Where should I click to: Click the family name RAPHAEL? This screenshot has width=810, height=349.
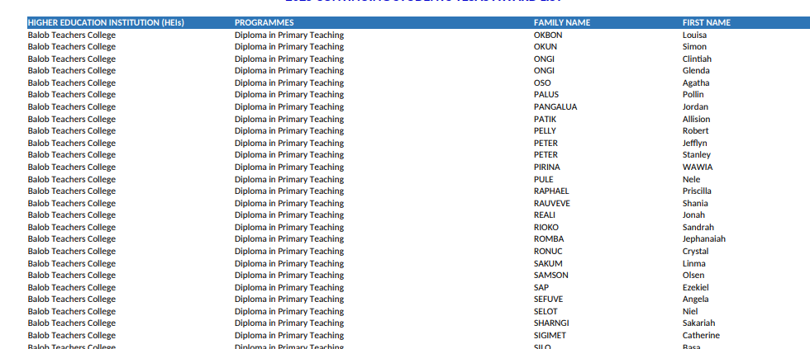tap(551, 191)
